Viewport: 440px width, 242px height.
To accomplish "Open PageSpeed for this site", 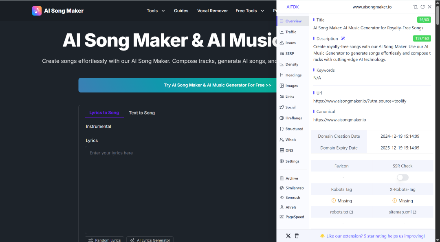I will 293,217.
